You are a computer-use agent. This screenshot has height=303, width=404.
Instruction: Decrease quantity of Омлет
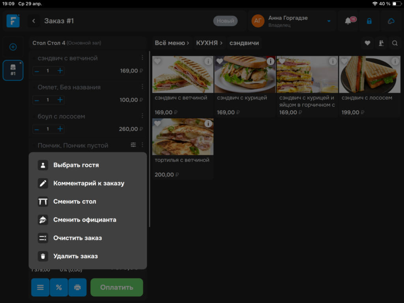37,100
